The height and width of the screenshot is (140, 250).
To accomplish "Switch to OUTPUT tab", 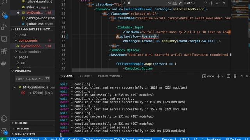I will [x=86, y=76].
